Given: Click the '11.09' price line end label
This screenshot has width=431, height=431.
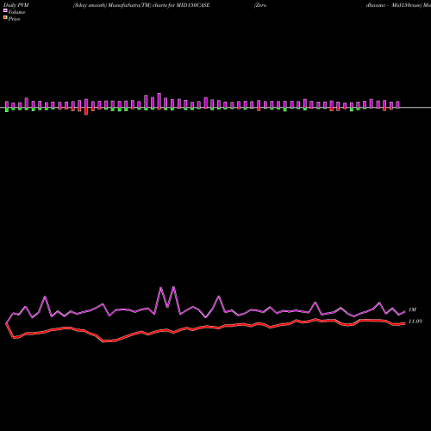Looking at the screenshot, I should pos(415,322).
